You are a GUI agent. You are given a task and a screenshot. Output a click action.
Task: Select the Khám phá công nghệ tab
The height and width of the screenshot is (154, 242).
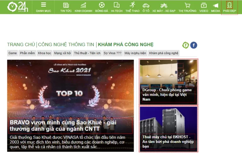point(164,53)
